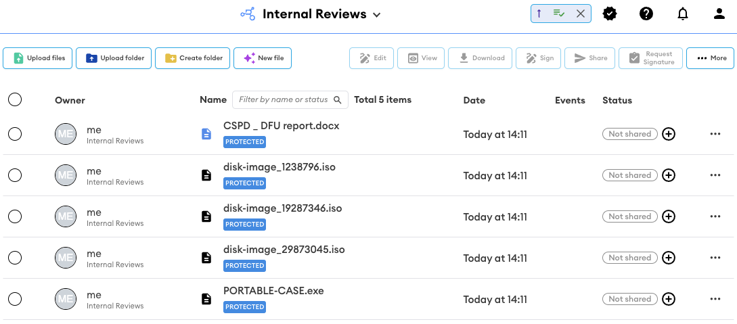
Task: Open the Internal Reviews workspace dropdown
Action: (x=376, y=15)
